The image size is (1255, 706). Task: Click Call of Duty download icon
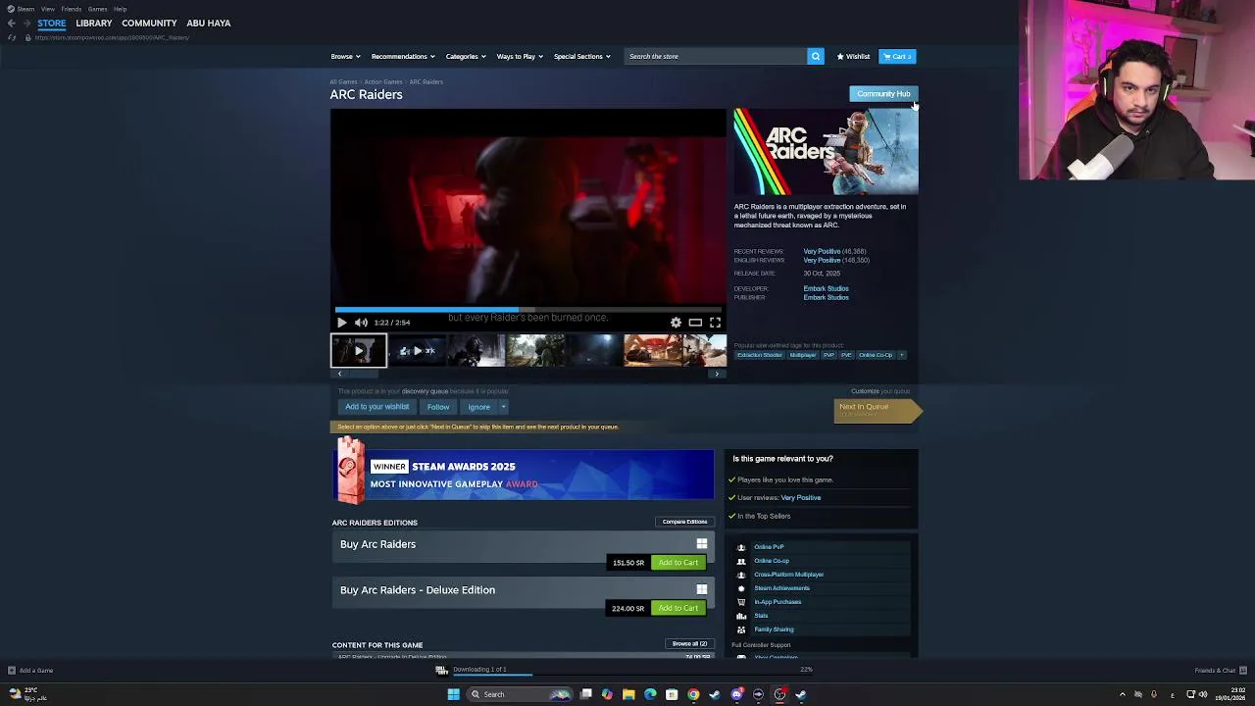coord(441,671)
